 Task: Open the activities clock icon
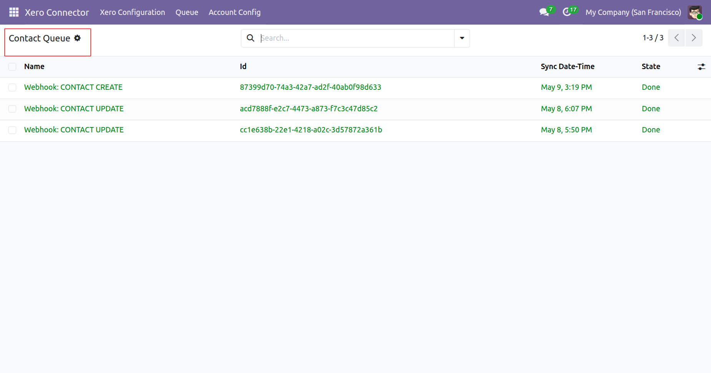tap(567, 12)
